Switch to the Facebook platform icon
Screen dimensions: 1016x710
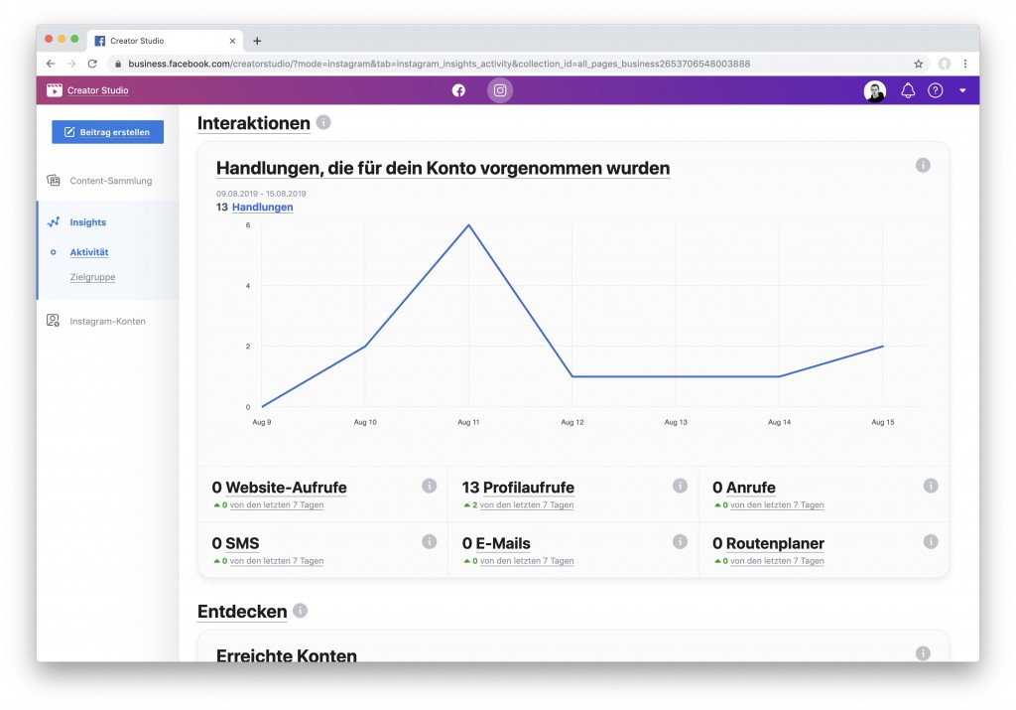458,90
